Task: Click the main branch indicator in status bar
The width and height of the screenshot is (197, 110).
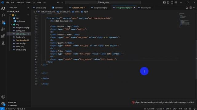Action: click(x=9, y=109)
